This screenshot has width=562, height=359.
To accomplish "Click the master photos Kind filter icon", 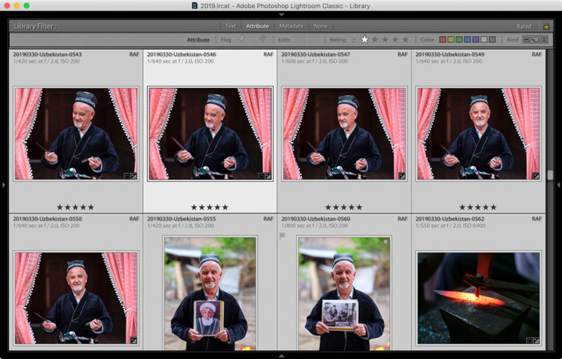I will click(526, 40).
